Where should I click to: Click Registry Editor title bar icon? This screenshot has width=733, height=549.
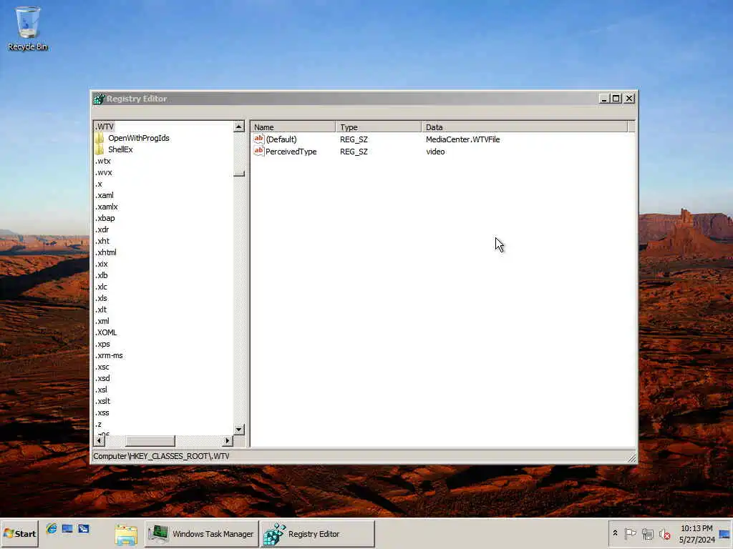tap(99, 99)
